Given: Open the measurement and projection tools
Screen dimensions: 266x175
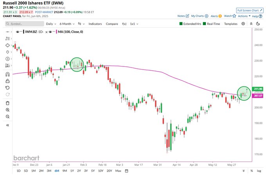Looking at the screenshot, I should [x=7, y=65].
